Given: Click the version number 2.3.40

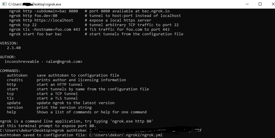Looking at the screenshot, I should pos(14,48).
